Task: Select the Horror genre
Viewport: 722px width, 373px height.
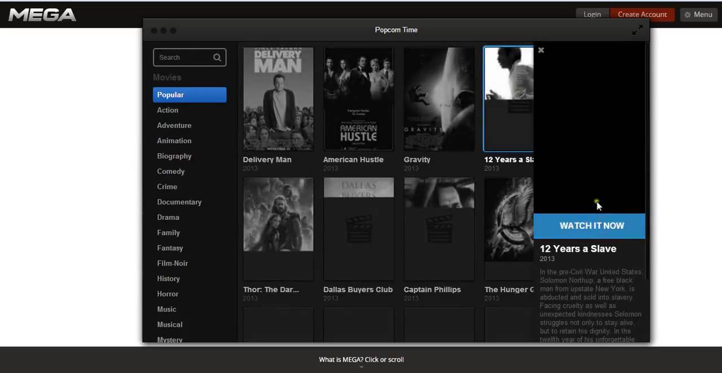Action: [168, 294]
